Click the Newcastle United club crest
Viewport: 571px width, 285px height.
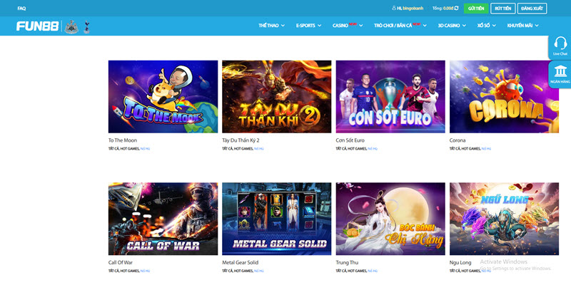pos(71,26)
